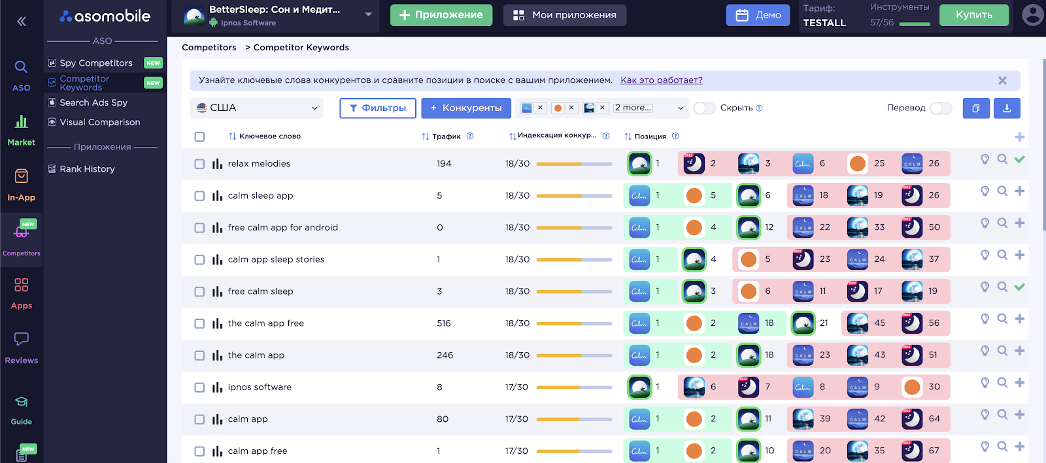The height and width of the screenshot is (463, 1046).
Task: Click the download export icon button
Action: [1007, 108]
